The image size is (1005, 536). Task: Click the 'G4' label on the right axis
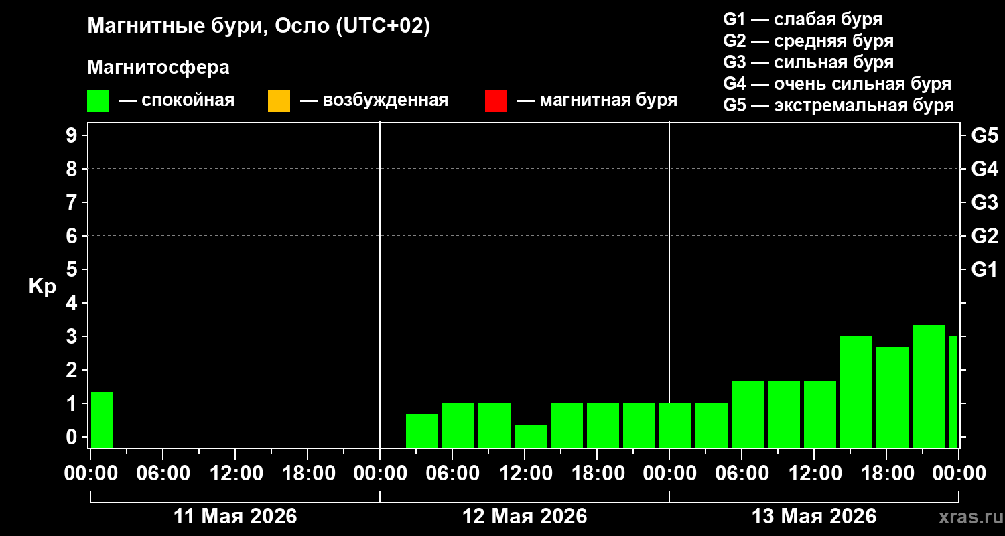point(984,169)
